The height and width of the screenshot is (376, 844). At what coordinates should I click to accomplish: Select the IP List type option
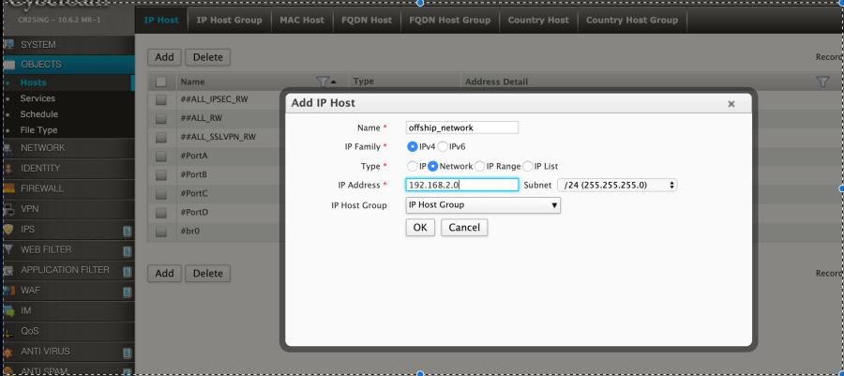[x=528, y=166]
